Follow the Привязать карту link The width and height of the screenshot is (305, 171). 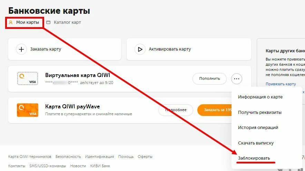pyautogui.click(x=281, y=84)
